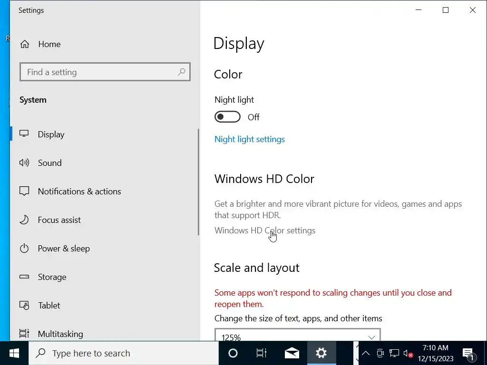
Task: Open the text size scaling dropdown
Action: click(x=298, y=335)
